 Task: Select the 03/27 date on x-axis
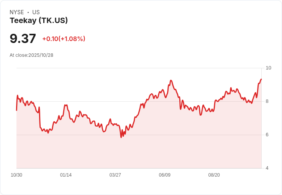click(115, 175)
